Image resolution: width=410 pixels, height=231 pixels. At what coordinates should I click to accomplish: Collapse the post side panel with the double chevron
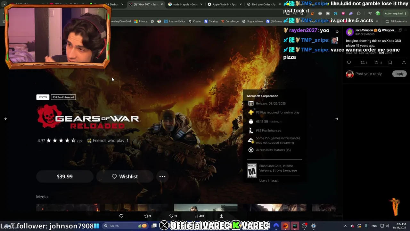[337, 31]
